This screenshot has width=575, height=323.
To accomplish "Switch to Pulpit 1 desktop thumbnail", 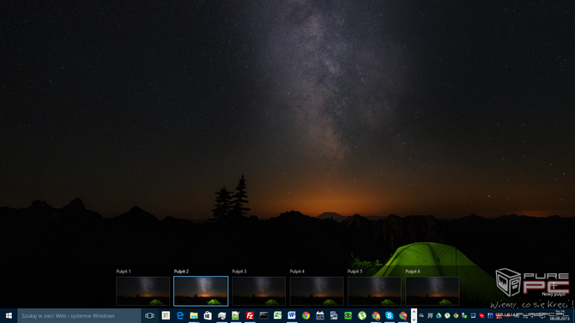I will 143,291.
